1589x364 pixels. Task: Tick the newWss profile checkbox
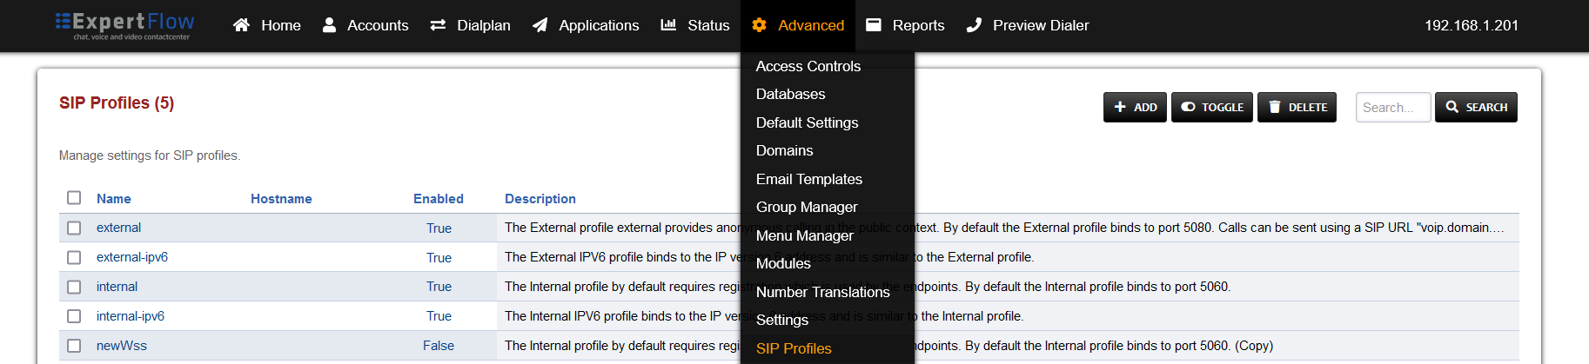pos(74,346)
